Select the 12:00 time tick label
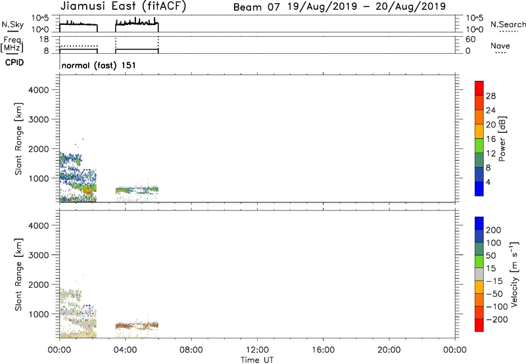 click(x=257, y=350)
